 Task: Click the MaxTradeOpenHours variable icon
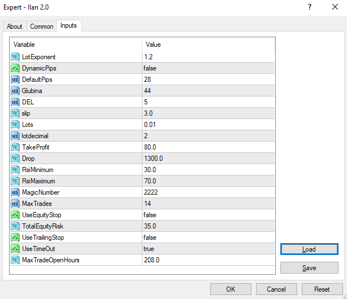15,260
